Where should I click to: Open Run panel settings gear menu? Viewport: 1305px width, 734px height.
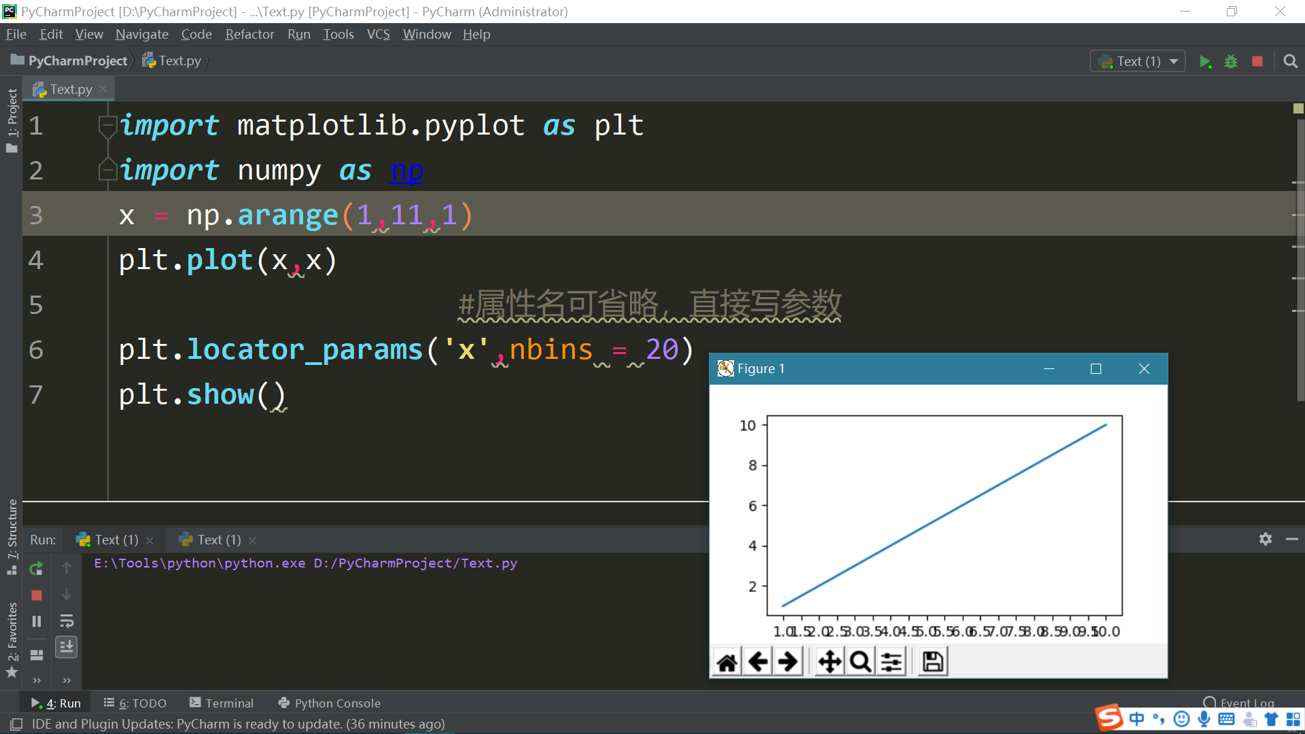click(1265, 539)
